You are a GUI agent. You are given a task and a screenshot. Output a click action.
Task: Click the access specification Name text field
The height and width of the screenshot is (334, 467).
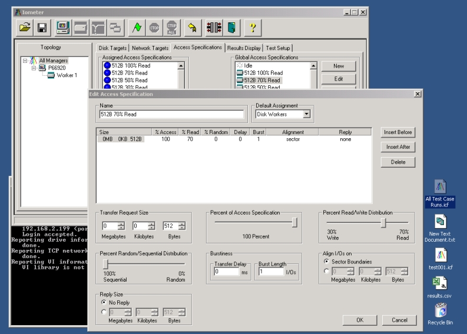[171, 114]
